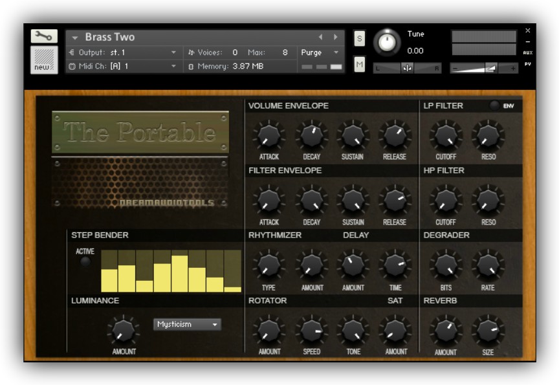Click the Rhythmizer AMOUNT knob
This screenshot has width=559, height=385.
tap(311, 267)
